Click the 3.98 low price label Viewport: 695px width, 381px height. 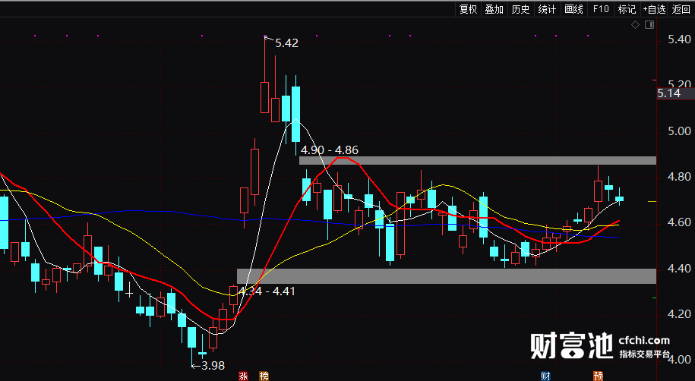tap(213, 366)
